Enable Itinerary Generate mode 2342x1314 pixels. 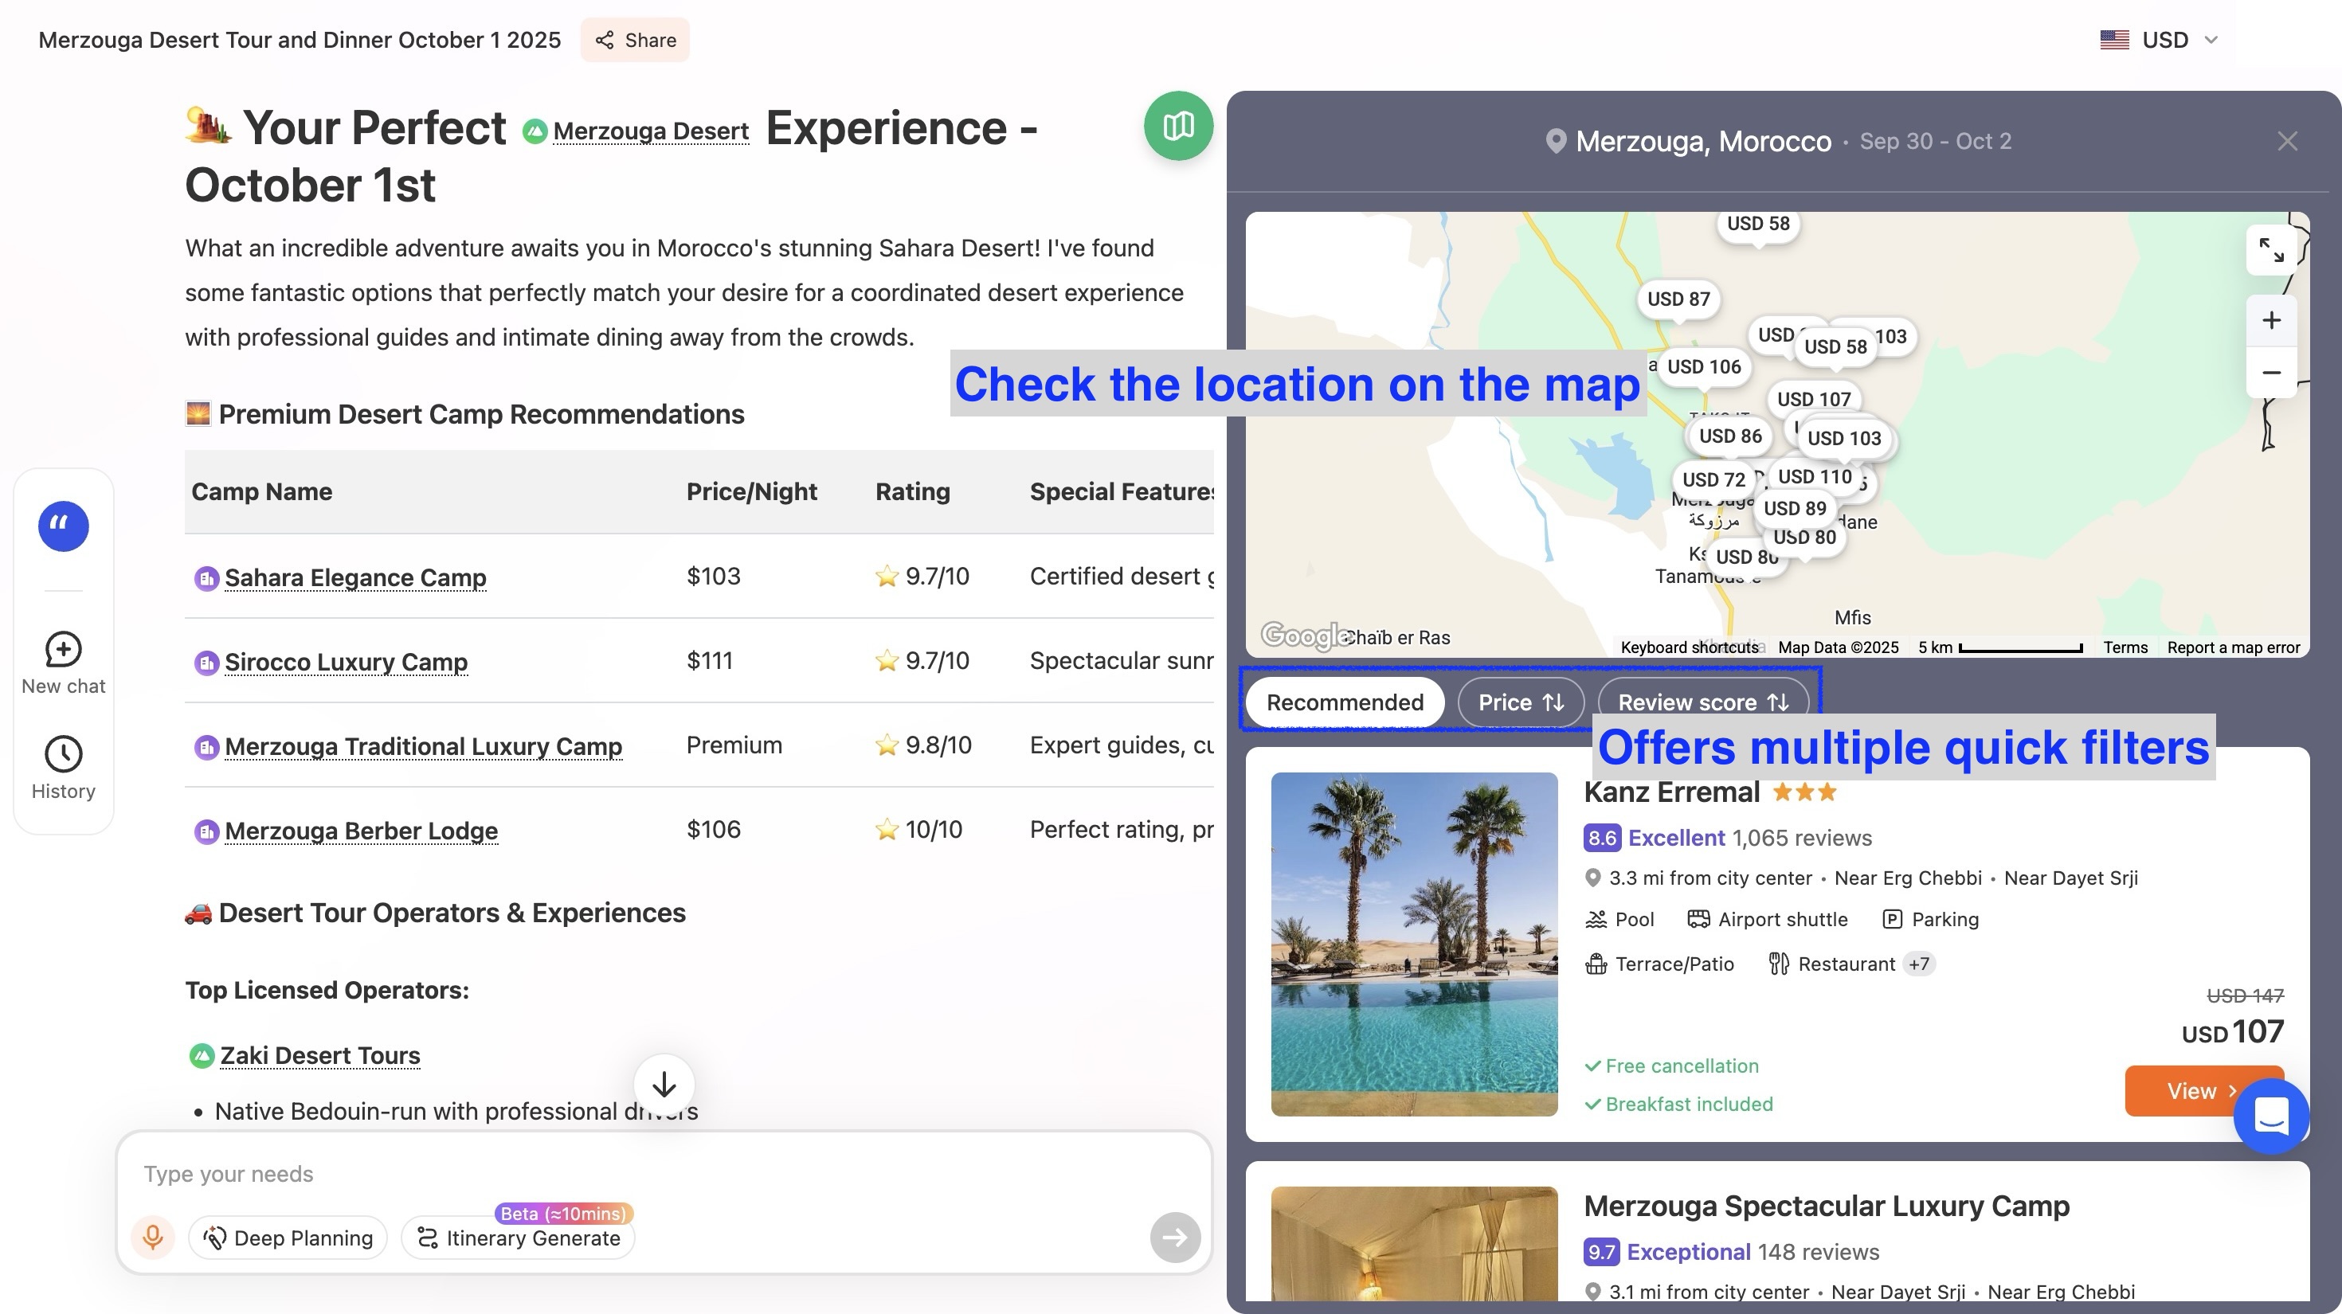point(519,1238)
